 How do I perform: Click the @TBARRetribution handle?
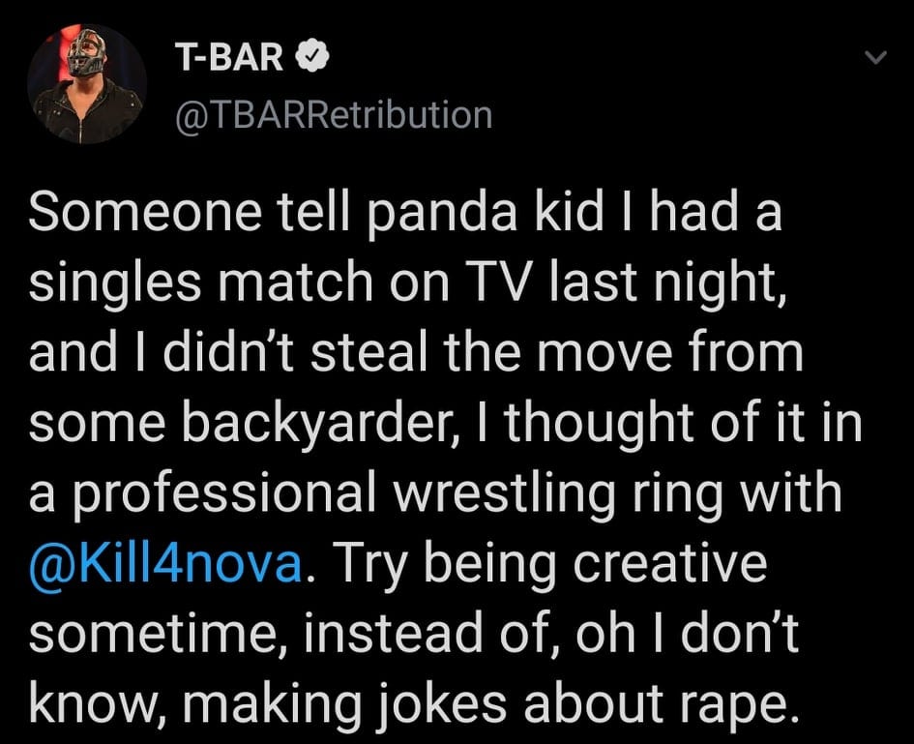pyautogui.click(x=334, y=115)
